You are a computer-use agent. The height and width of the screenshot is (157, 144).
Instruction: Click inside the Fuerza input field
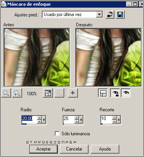click(x=69, y=119)
